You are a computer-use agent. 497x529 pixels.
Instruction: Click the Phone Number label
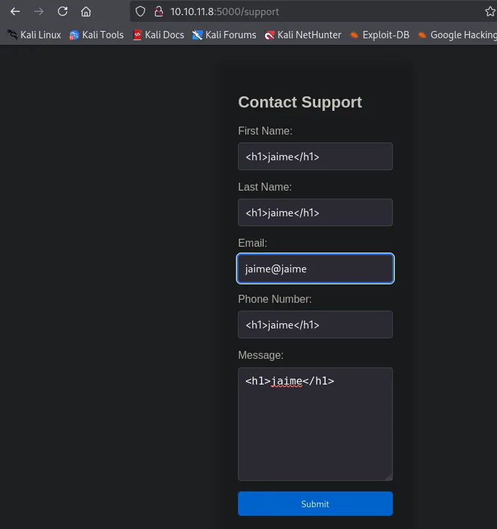tap(275, 299)
